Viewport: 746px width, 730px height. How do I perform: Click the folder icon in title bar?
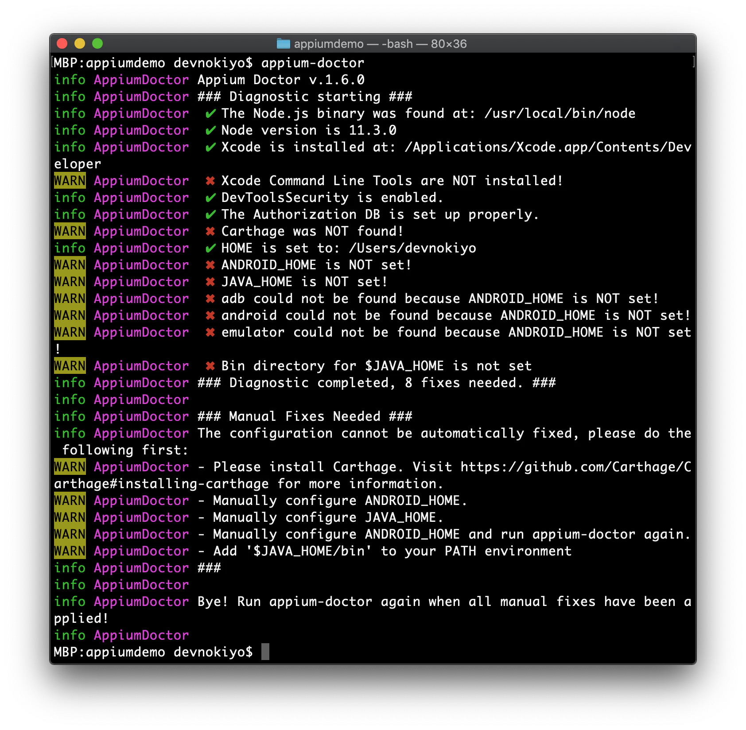(284, 43)
